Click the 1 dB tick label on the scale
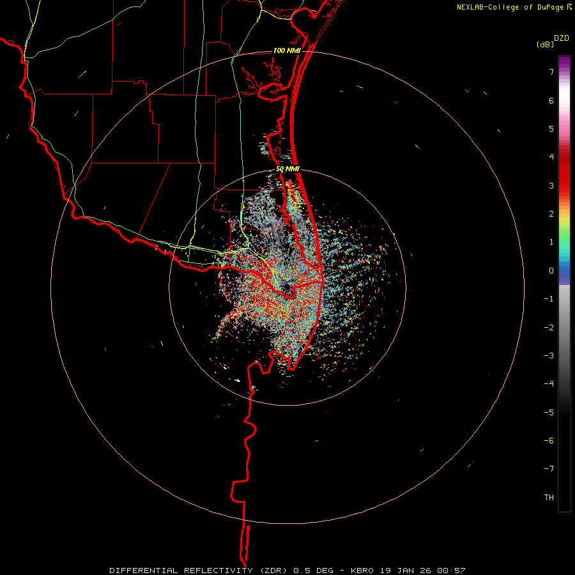The width and height of the screenshot is (575, 575). (x=551, y=242)
